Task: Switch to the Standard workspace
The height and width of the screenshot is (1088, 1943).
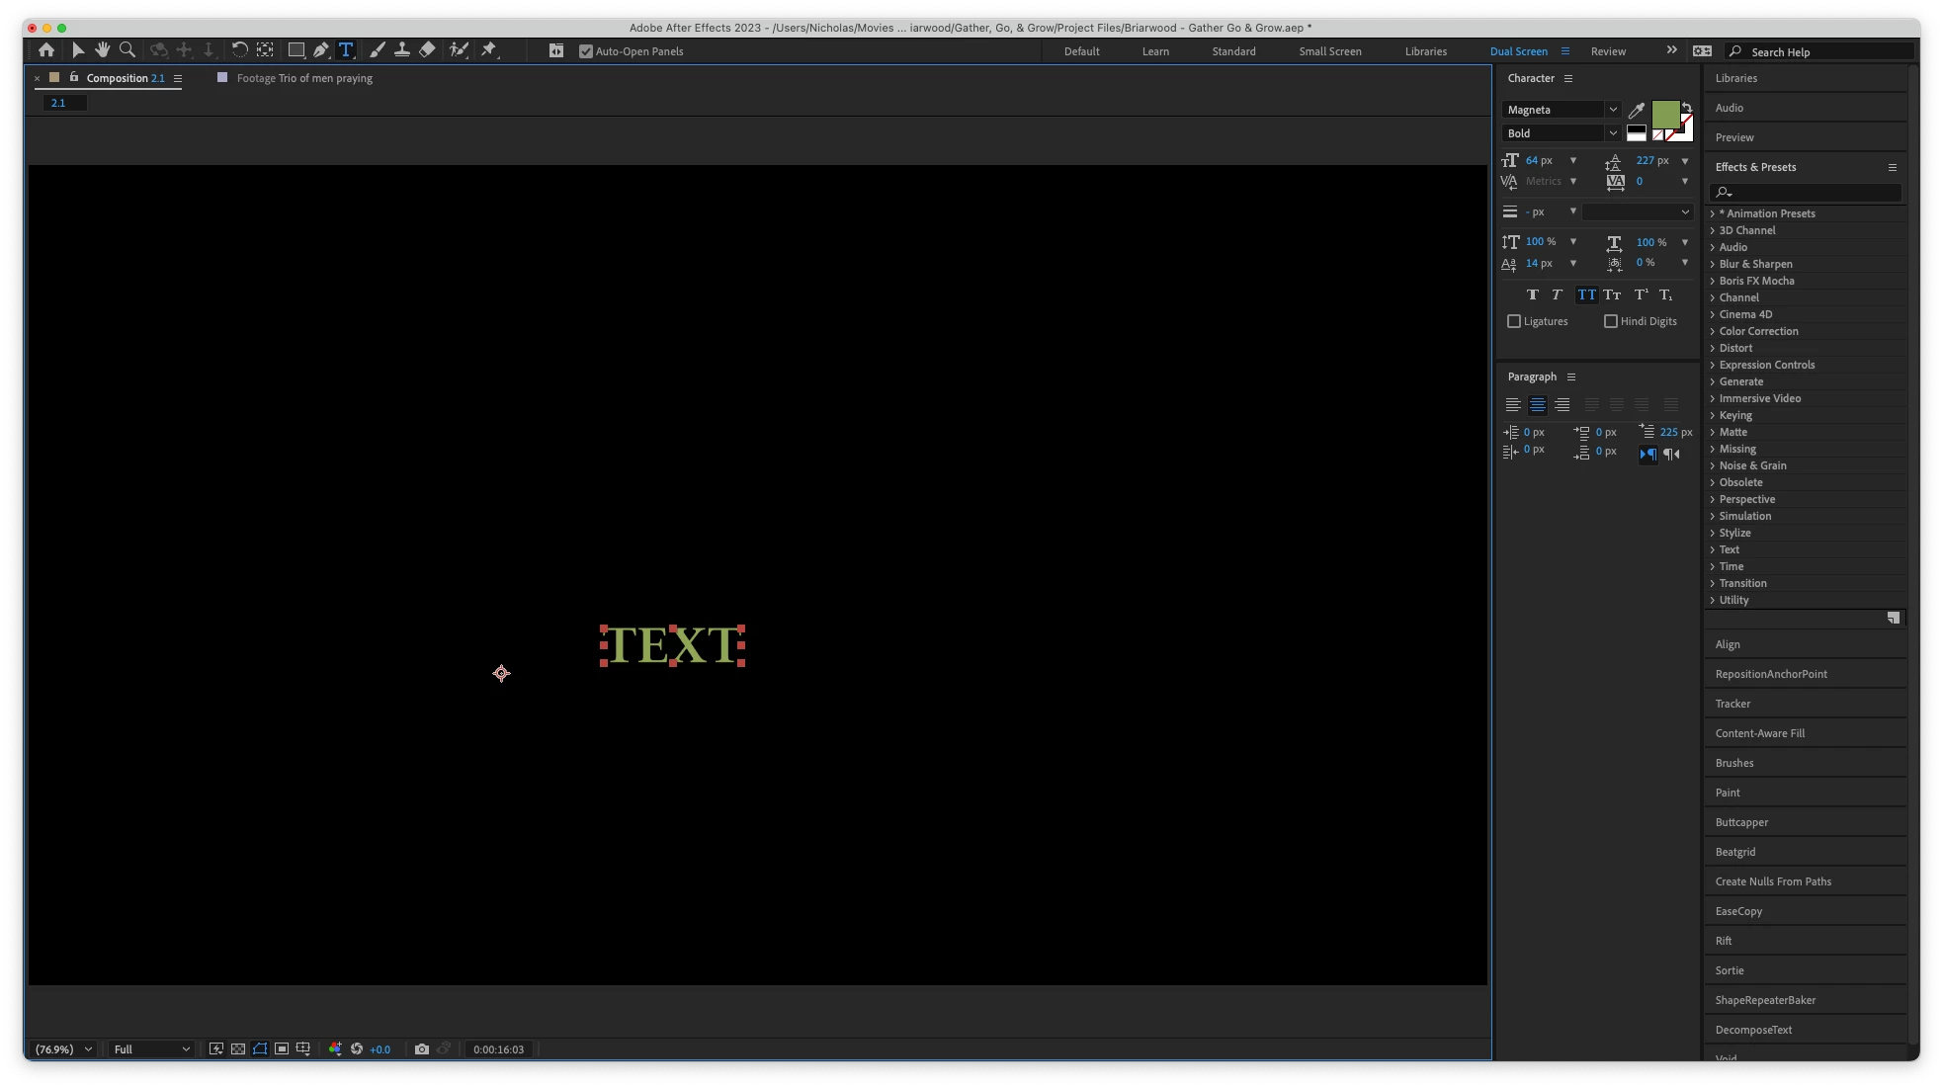Action: [x=1233, y=51]
